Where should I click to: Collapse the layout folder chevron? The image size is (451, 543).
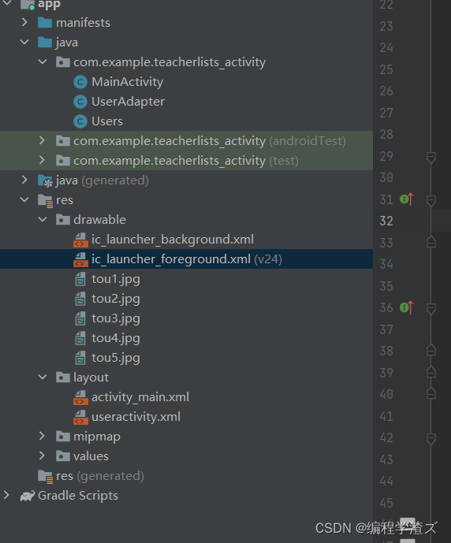coord(43,377)
